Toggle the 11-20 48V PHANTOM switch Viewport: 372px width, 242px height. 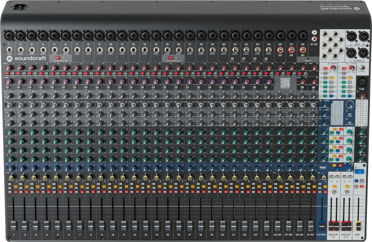point(170,58)
